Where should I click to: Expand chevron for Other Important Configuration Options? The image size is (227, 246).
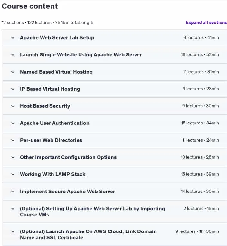point(13,158)
